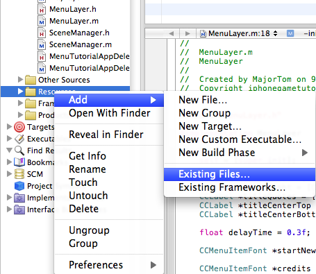Collapse the Find Results group
This screenshot has width=316, height=274.
point(9,151)
